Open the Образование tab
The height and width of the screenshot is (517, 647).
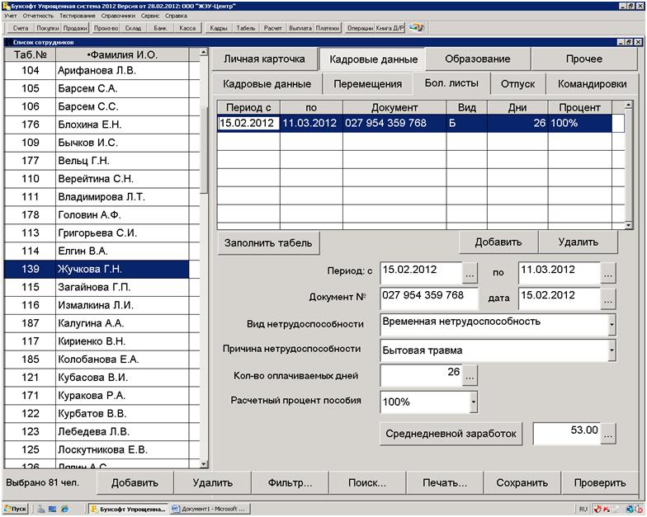[477, 59]
